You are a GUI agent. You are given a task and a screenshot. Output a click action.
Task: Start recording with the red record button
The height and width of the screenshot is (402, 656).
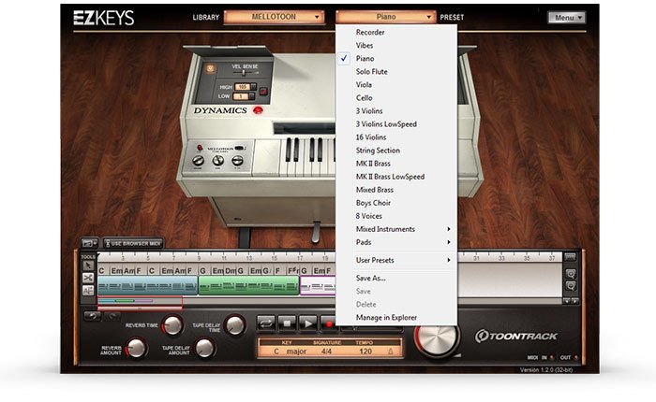coord(328,323)
